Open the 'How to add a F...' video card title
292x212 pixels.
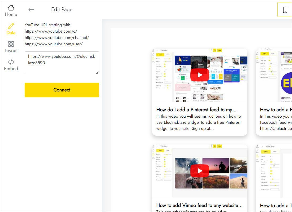(276, 110)
